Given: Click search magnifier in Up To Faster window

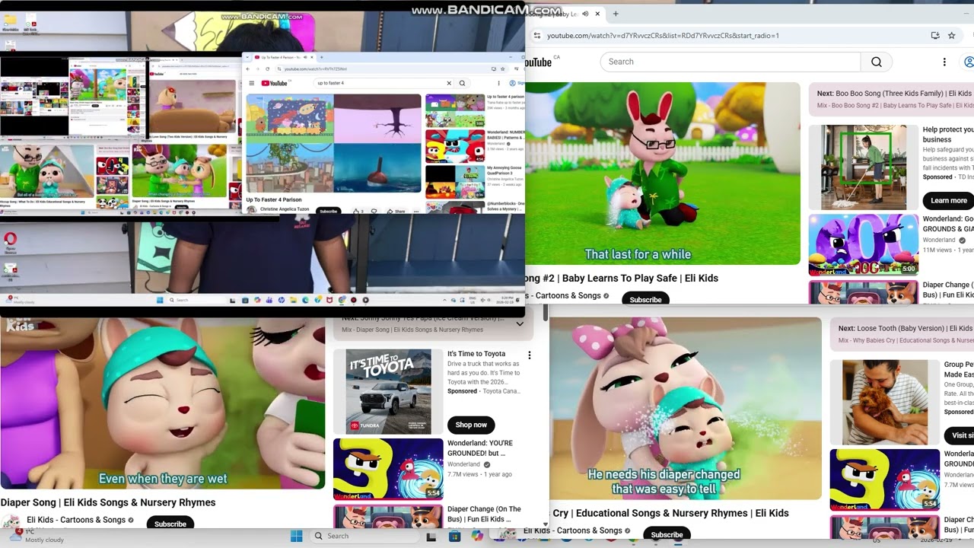Looking at the screenshot, I should [x=462, y=83].
